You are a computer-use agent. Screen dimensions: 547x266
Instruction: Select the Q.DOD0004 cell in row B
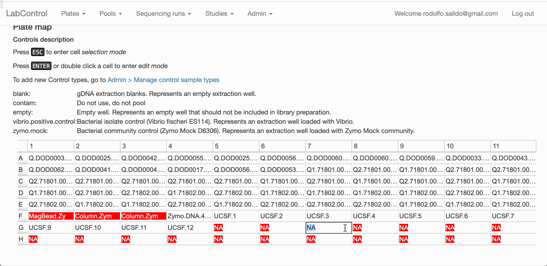click(x=144, y=170)
